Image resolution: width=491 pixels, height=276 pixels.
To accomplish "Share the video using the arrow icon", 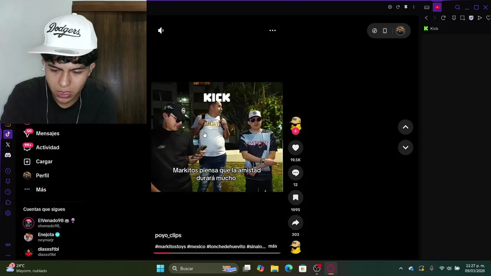I will (295, 222).
